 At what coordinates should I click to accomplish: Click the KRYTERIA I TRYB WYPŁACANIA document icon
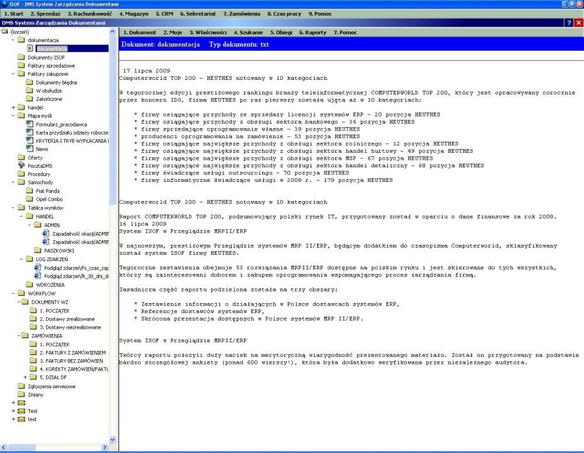tap(30, 141)
